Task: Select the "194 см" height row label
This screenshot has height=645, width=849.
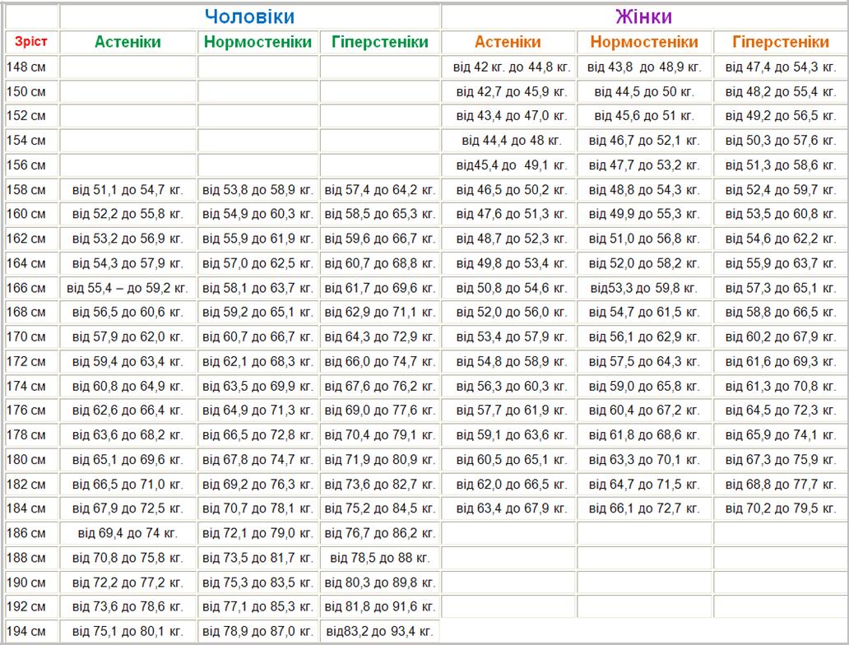Action: (x=26, y=631)
